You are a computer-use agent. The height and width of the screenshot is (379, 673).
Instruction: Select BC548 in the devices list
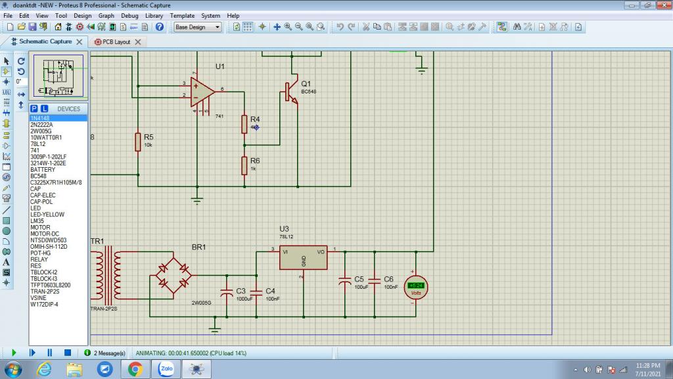coord(38,176)
